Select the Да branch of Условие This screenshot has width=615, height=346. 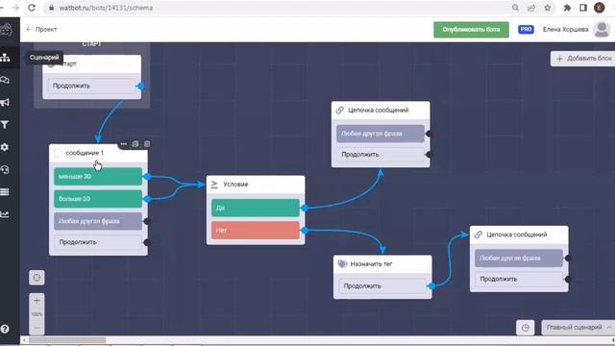pos(256,208)
